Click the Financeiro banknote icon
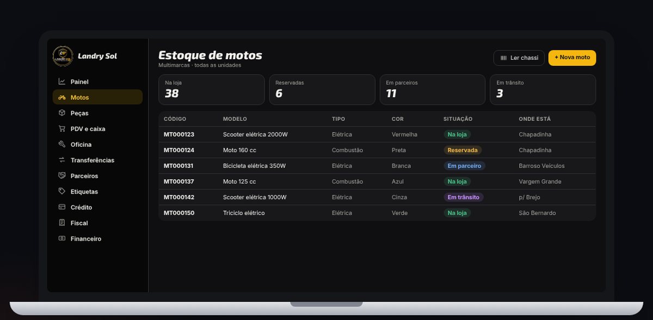 tap(62, 239)
